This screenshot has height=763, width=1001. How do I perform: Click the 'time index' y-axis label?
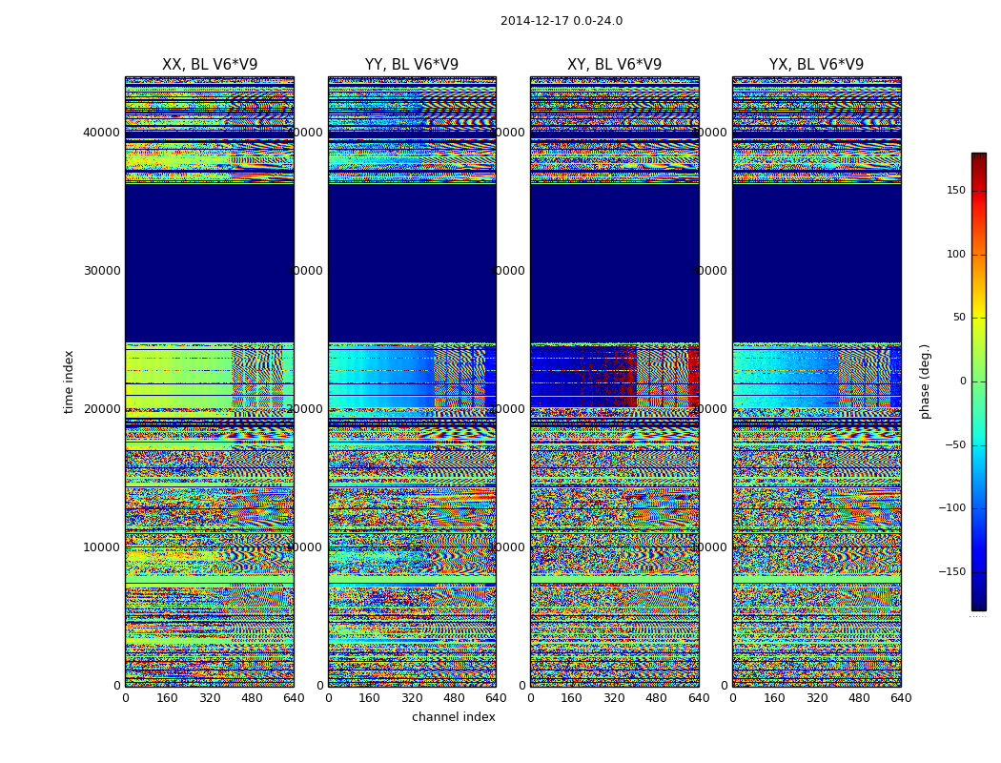click(x=69, y=381)
